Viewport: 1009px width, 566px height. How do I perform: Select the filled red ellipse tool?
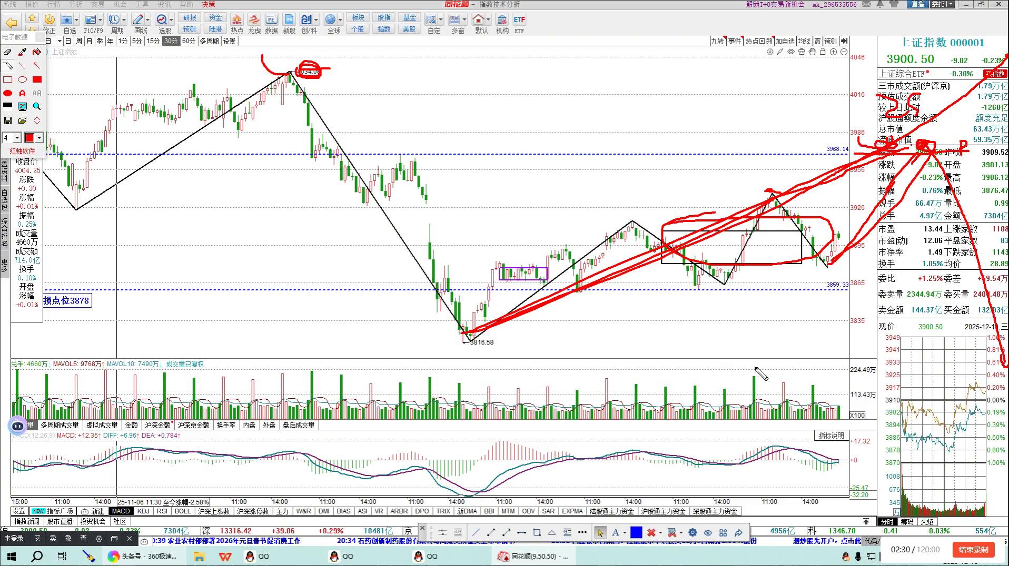click(7, 93)
